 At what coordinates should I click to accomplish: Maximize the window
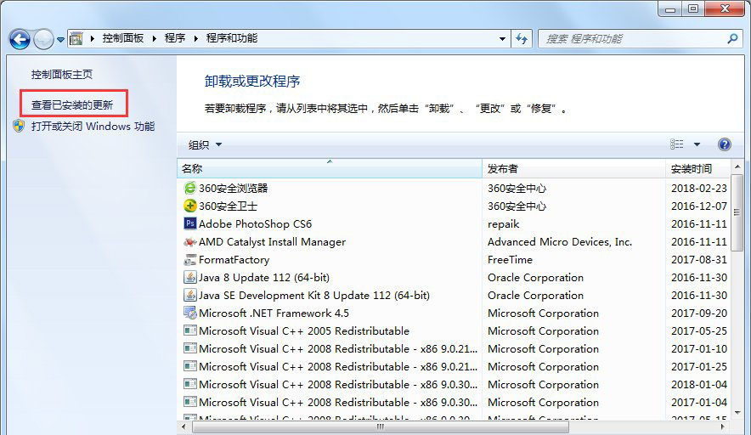point(693,8)
